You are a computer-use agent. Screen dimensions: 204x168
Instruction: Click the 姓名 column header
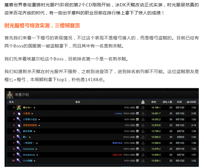click(78, 102)
